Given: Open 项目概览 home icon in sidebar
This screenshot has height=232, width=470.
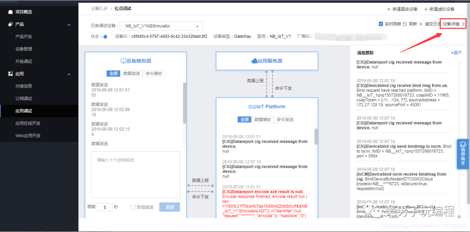Looking at the screenshot, I should 10,12.
